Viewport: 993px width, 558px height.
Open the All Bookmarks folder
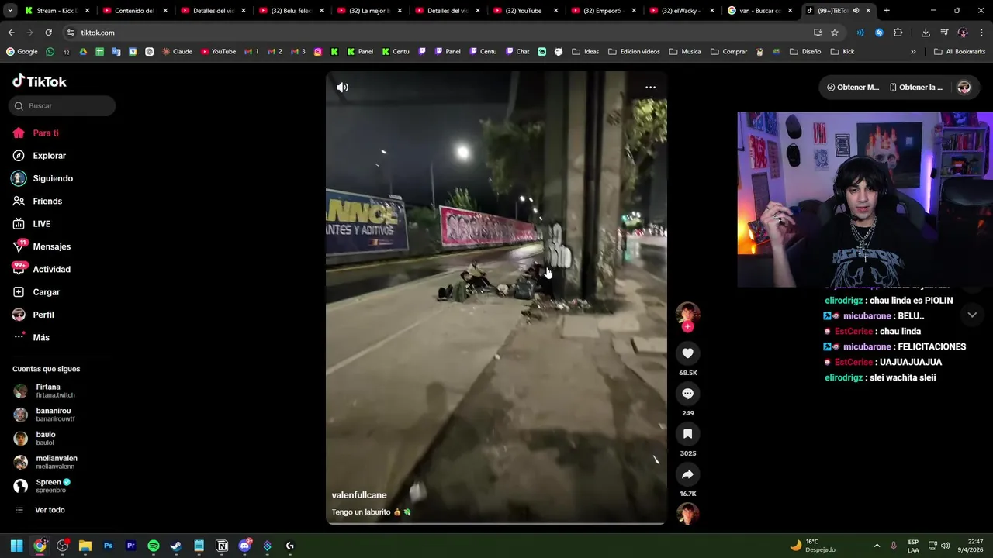click(x=960, y=52)
